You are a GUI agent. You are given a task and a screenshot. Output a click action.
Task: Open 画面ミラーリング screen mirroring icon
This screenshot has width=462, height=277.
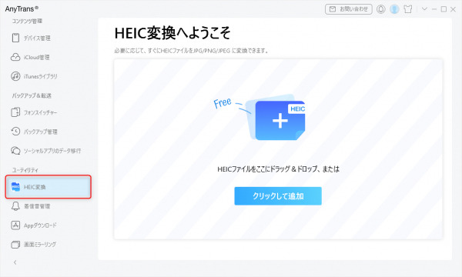click(x=15, y=245)
